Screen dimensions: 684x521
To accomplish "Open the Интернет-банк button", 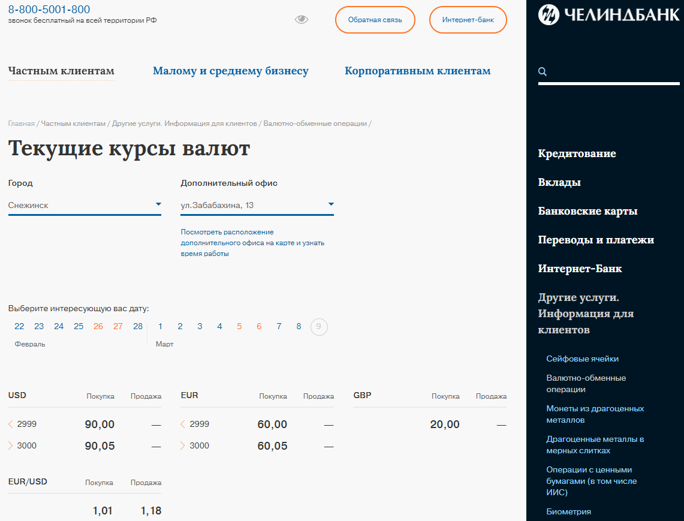I will pyautogui.click(x=468, y=20).
